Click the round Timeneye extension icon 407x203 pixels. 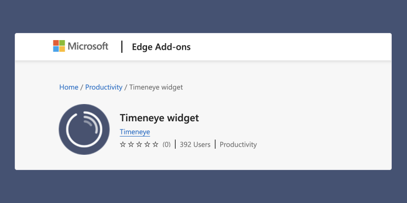click(x=84, y=129)
